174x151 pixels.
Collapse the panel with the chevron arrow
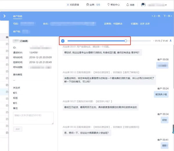click(x=4, y=16)
